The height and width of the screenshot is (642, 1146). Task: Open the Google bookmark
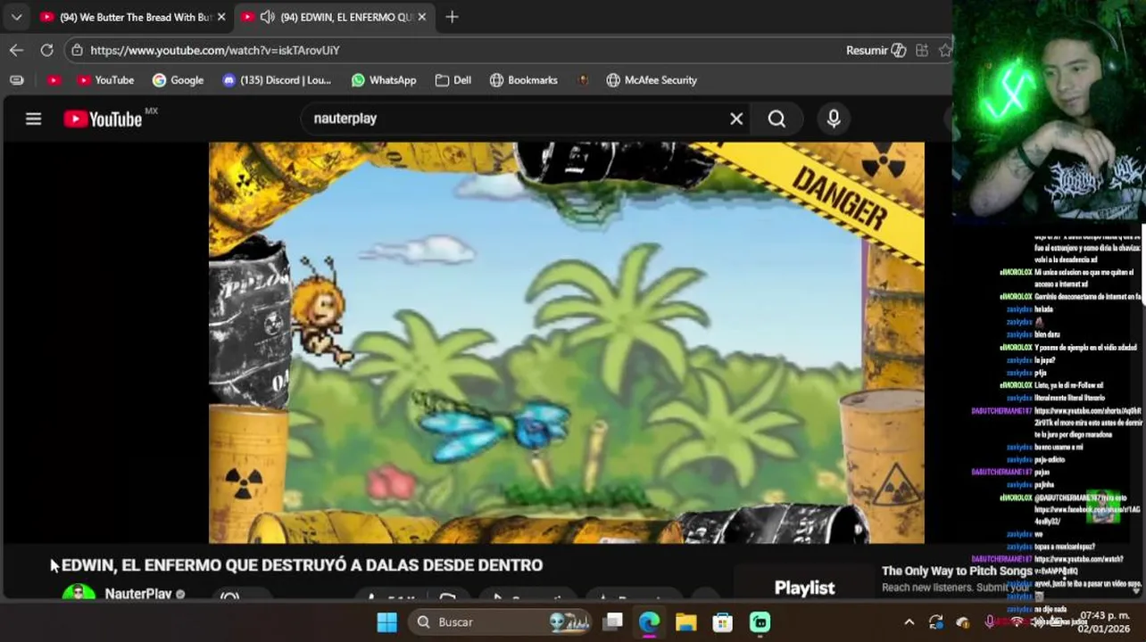(x=178, y=80)
